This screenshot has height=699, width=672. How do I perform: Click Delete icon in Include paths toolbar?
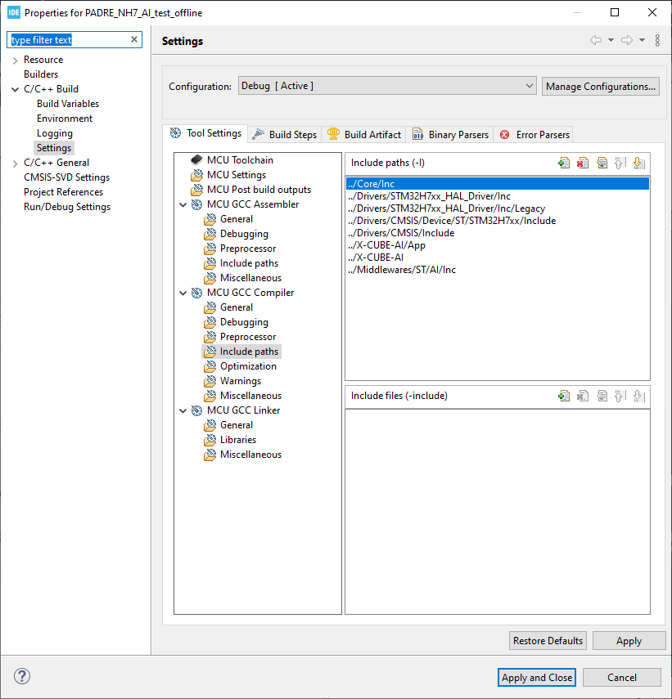(582, 164)
